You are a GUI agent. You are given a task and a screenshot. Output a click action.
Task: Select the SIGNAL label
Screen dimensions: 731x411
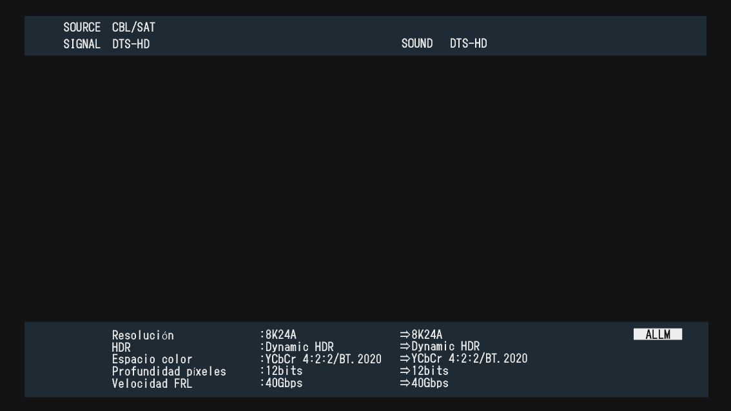click(82, 44)
